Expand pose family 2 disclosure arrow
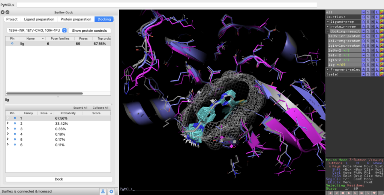The height and width of the screenshot is (195, 384). pyautogui.click(x=8, y=123)
